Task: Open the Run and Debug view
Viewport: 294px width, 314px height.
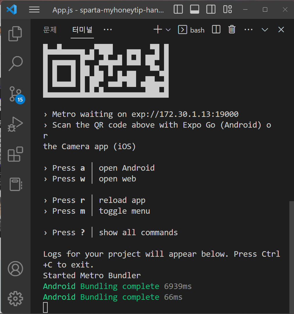Action: tap(15, 124)
